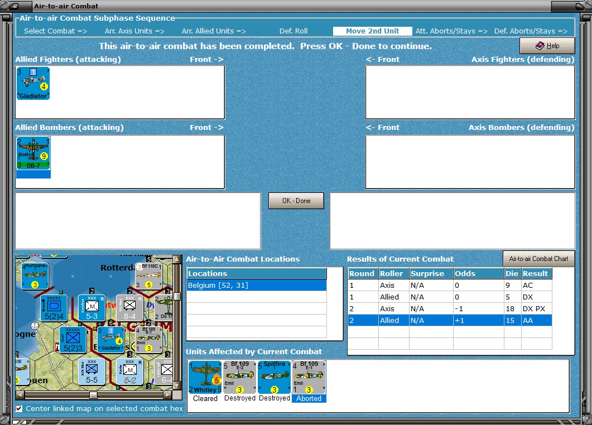Click the Att. Aborts/Stays subphase step

tap(451, 31)
